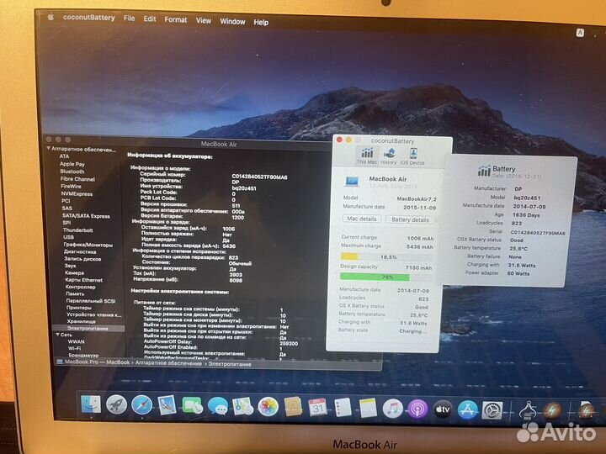Select ATA in the hardware sidebar
This screenshot has height=454, width=606.
point(64,156)
